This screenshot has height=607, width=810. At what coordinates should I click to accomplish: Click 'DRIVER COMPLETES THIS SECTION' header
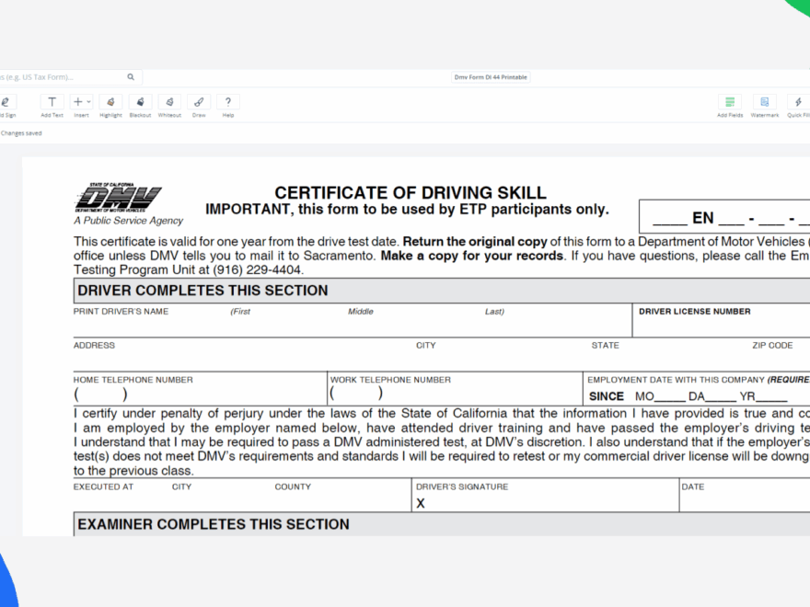click(x=202, y=291)
